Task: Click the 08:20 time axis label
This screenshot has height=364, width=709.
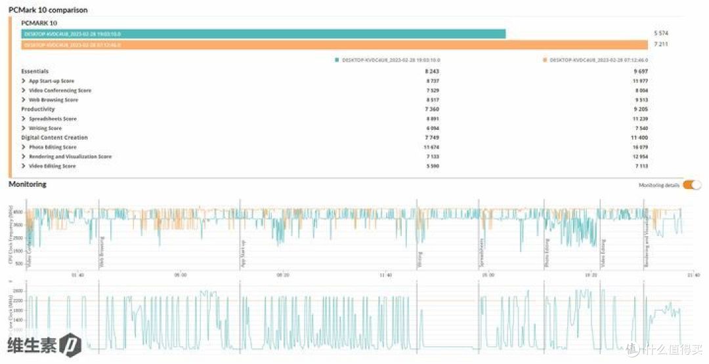Action: pos(283,275)
